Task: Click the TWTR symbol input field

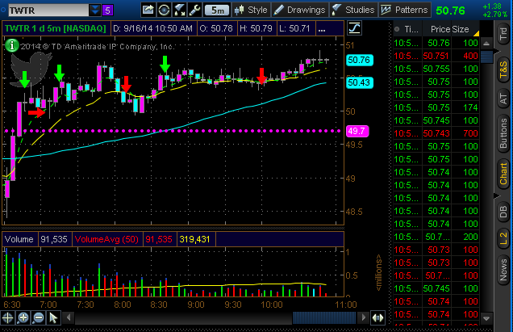Action: (48, 11)
